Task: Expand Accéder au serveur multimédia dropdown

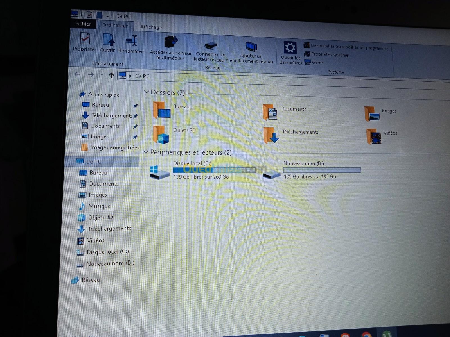Action: click(x=184, y=58)
